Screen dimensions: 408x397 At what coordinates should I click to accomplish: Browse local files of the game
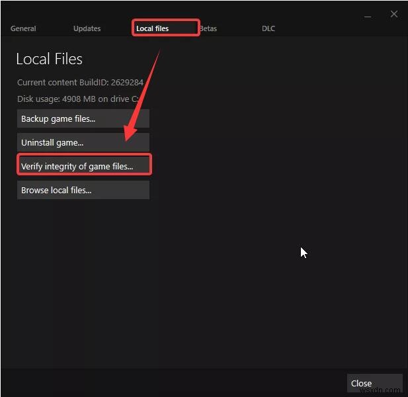click(x=83, y=190)
